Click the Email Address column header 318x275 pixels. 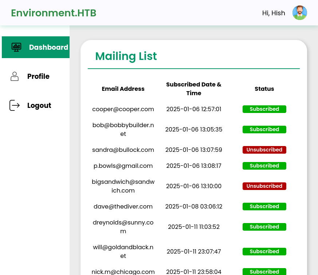tap(123, 89)
